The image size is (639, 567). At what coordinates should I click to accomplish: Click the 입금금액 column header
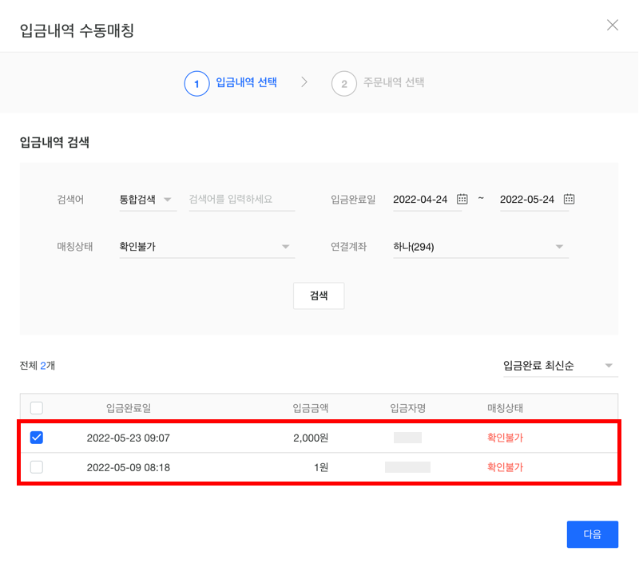click(x=311, y=408)
